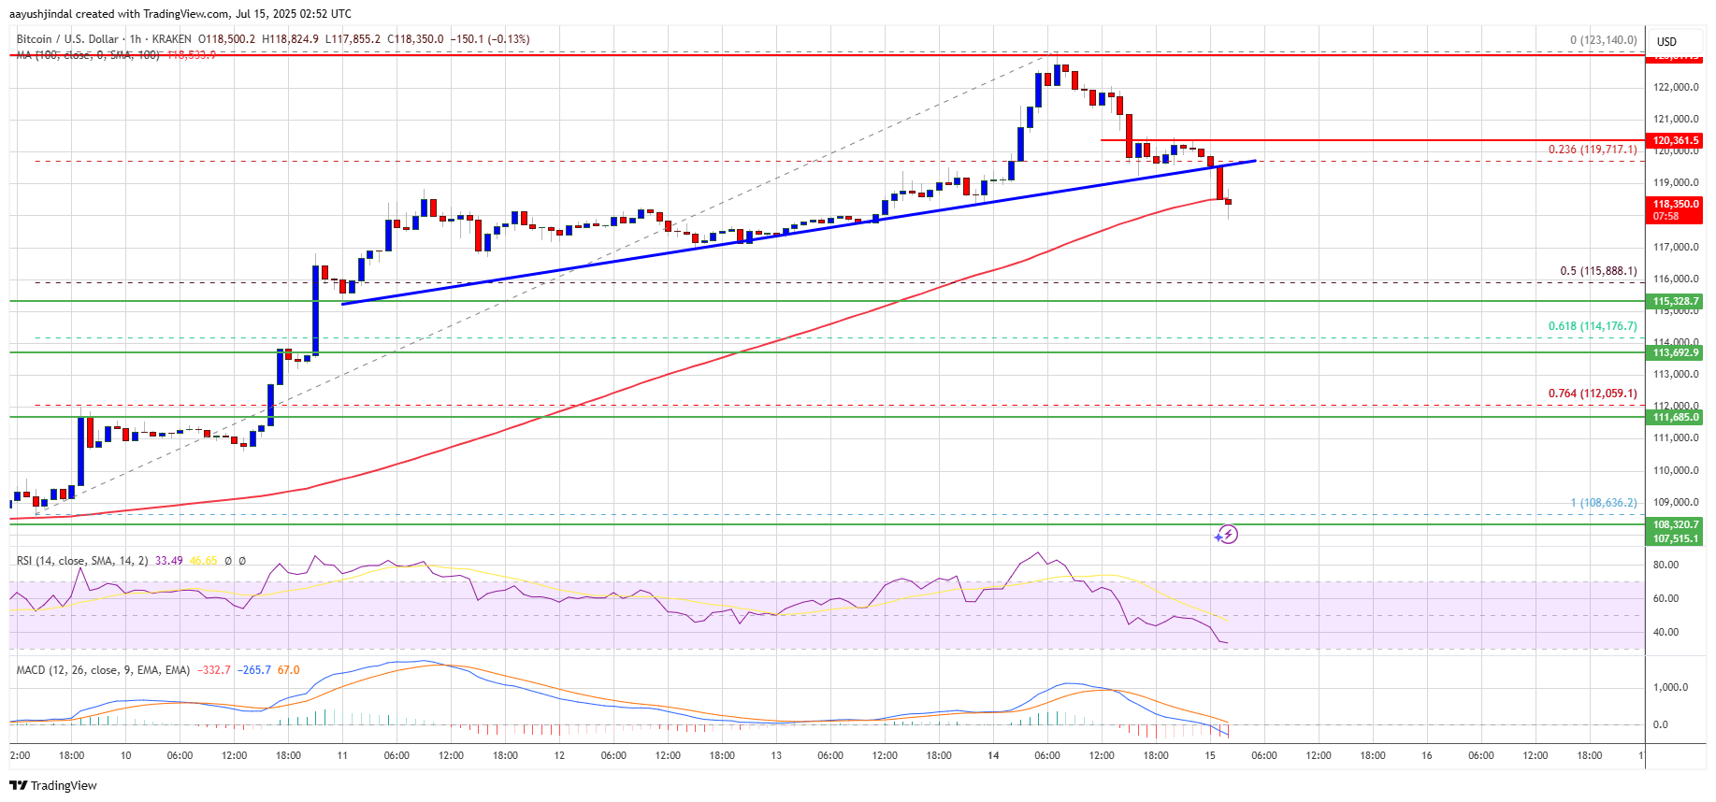Click the 0.236 Fibonacci label 119,717.1

click(1593, 150)
